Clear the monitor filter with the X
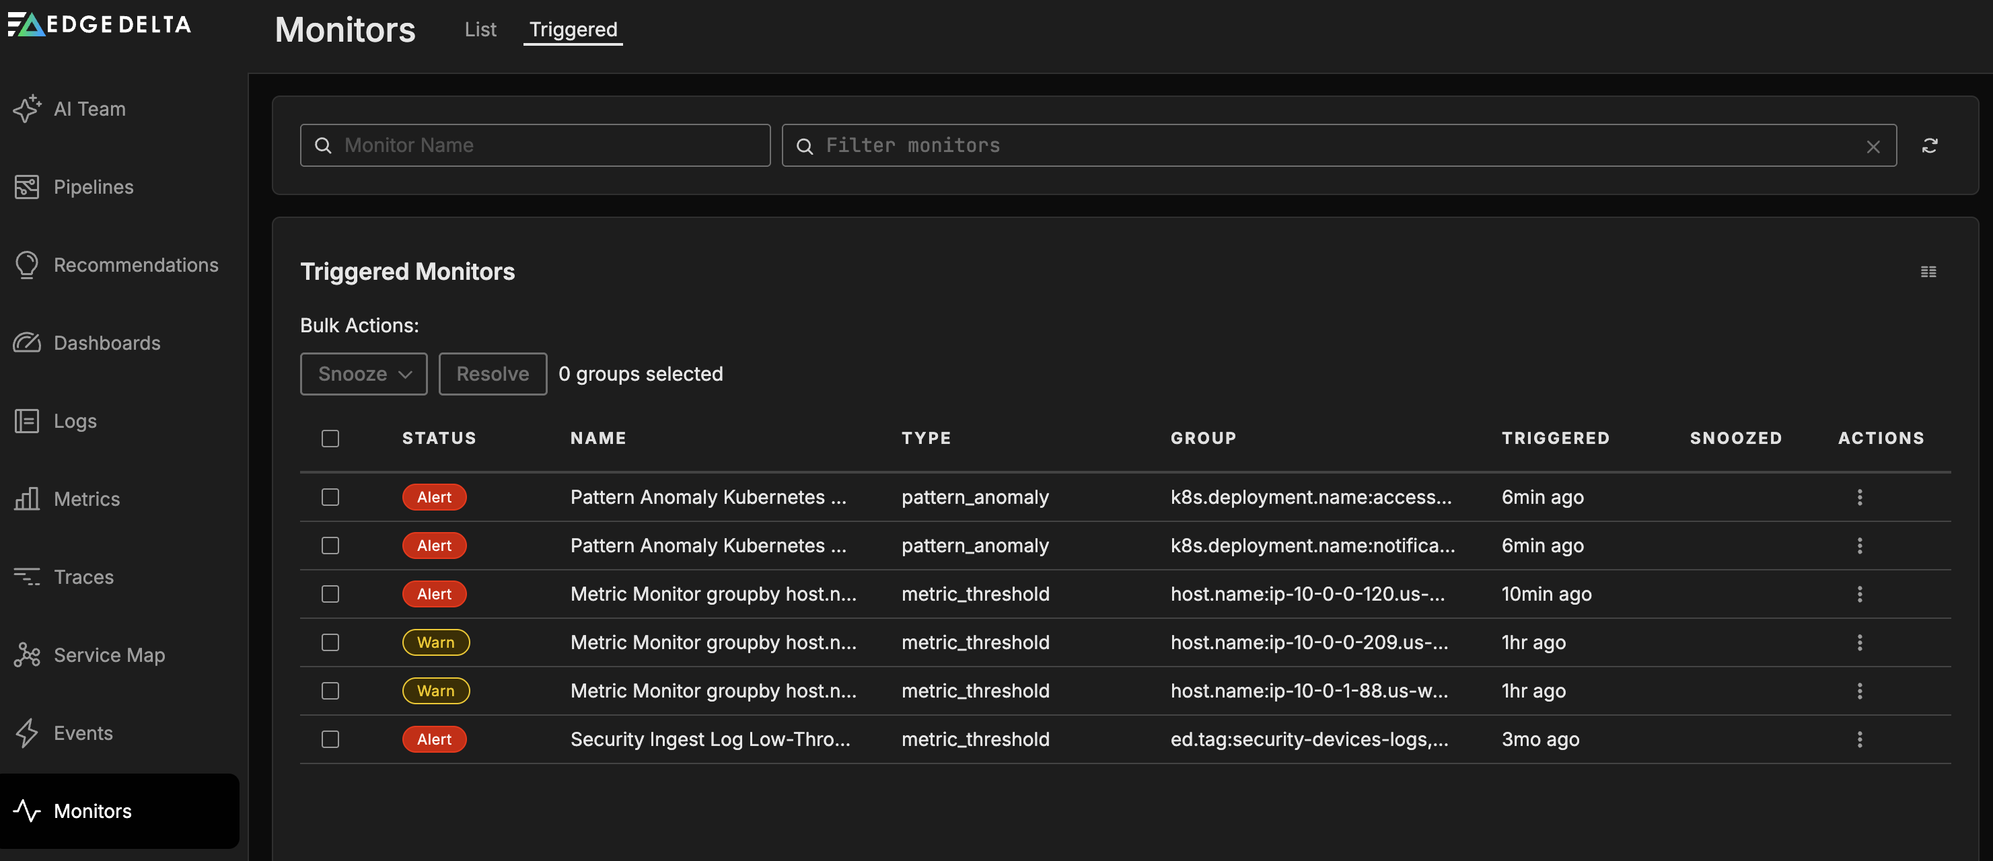The height and width of the screenshot is (861, 1993). [x=1873, y=146]
